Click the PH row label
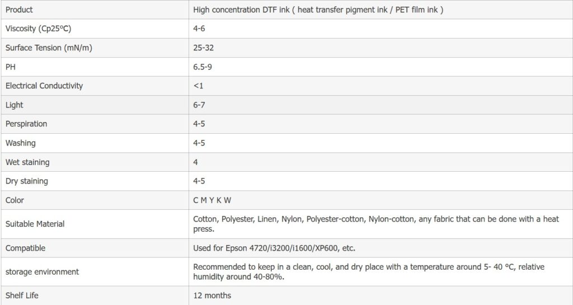Image resolution: width=573 pixels, height=305 pixels. [x=11, y=67]
